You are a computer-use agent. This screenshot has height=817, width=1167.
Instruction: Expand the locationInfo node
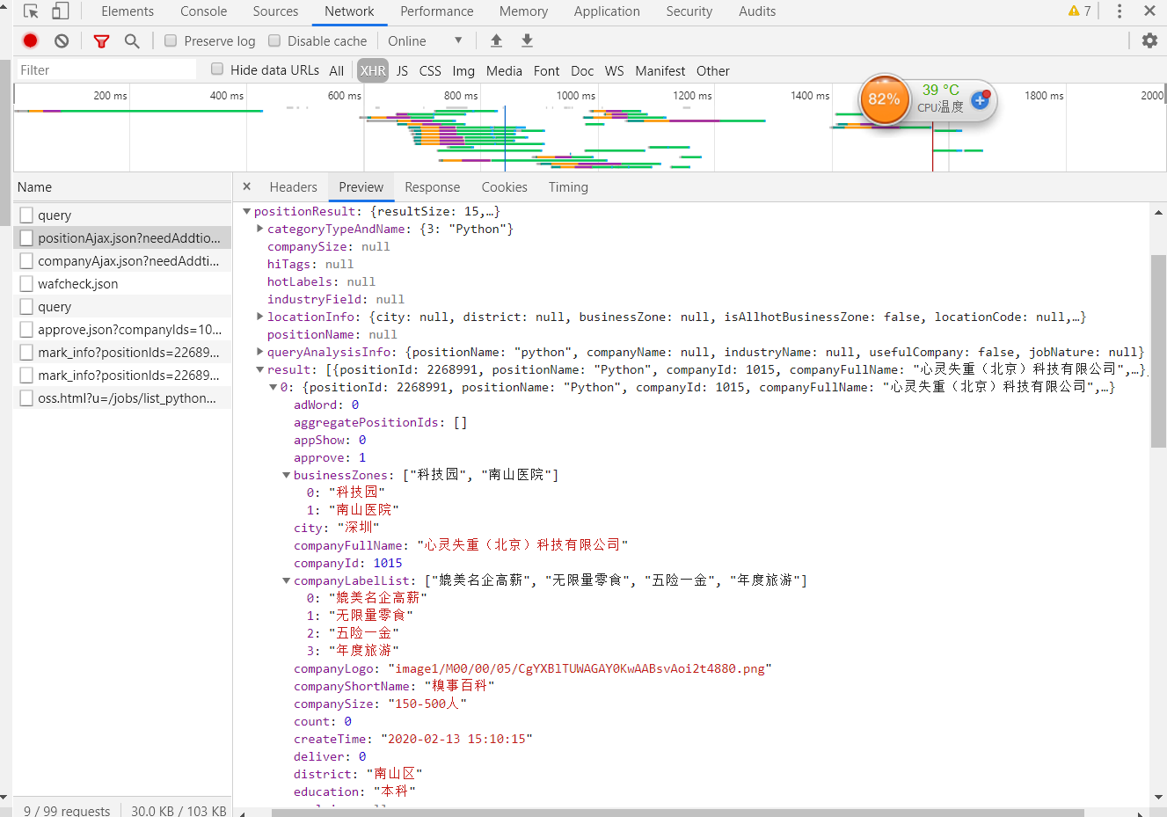[260, 317]
